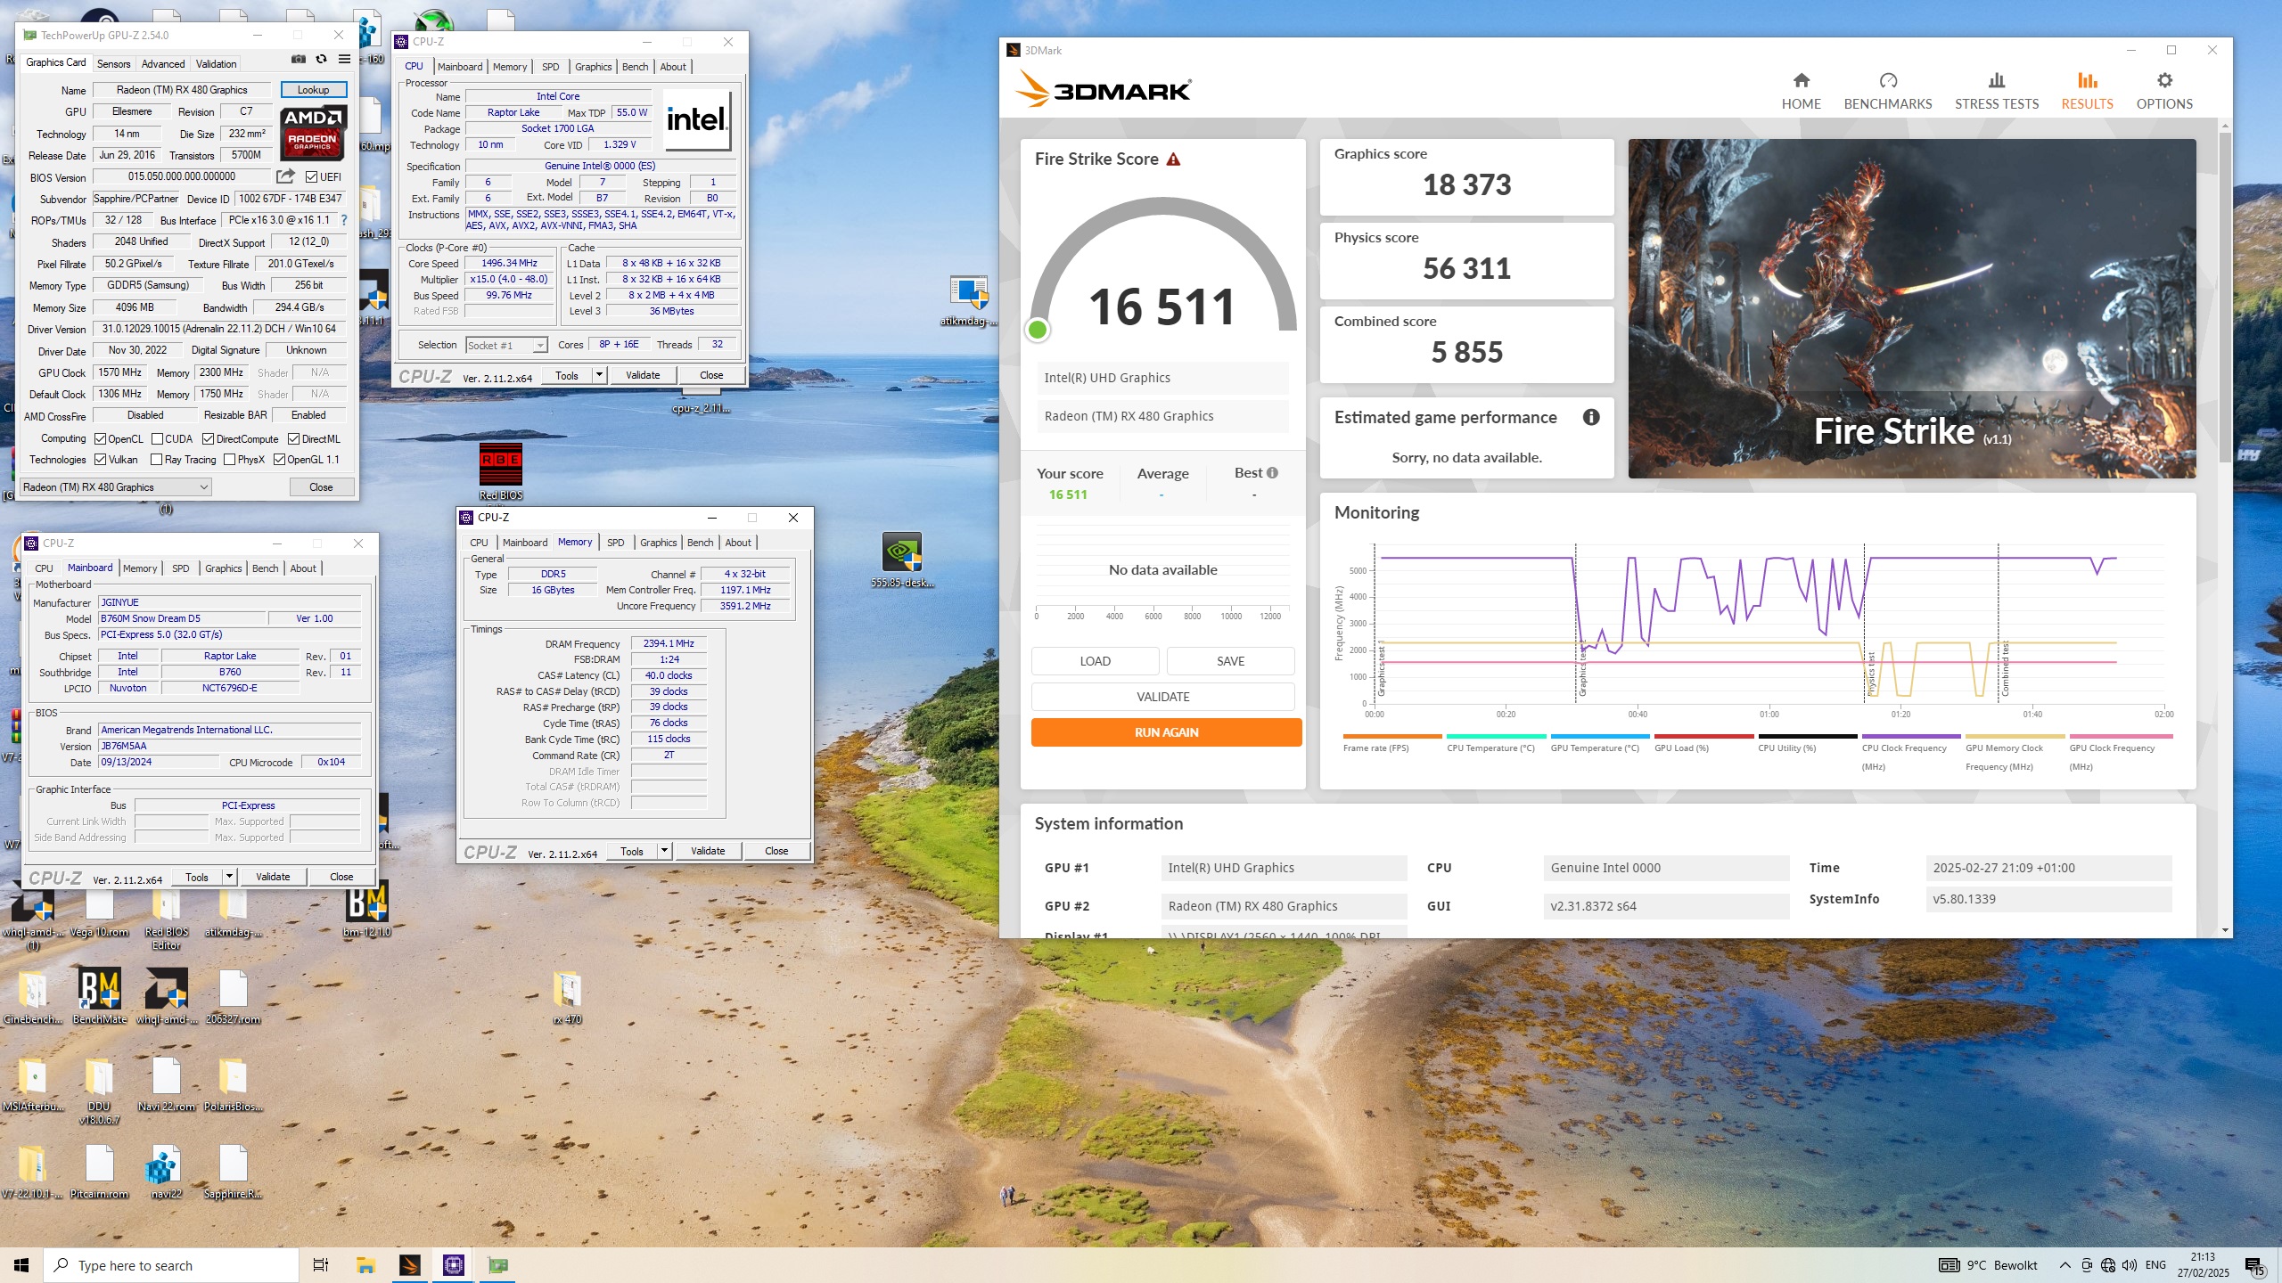Click the BIOS export share icon in GPU-Z
2282x1283 pixels.
click(x=285, y=176)
